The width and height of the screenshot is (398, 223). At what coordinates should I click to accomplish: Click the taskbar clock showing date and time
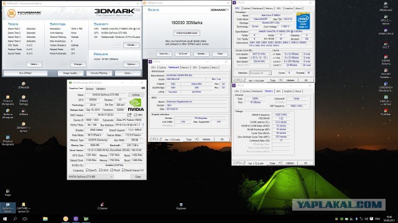tap(389, 219)
